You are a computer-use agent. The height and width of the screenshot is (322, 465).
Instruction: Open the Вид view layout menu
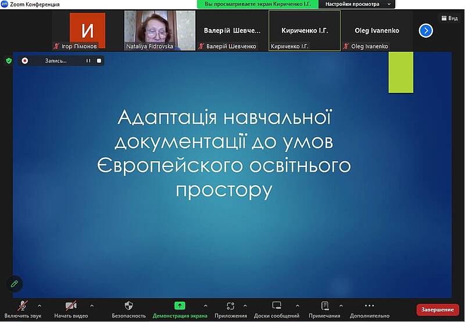(x=449, y=18)
